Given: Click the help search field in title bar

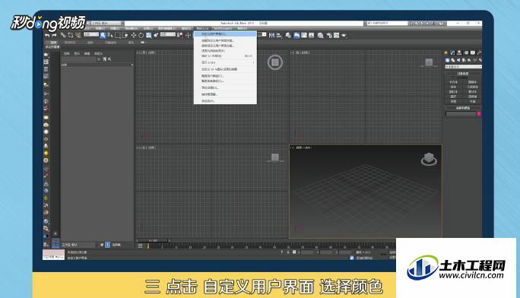Looking at the screenshot, I should (387, 24).
